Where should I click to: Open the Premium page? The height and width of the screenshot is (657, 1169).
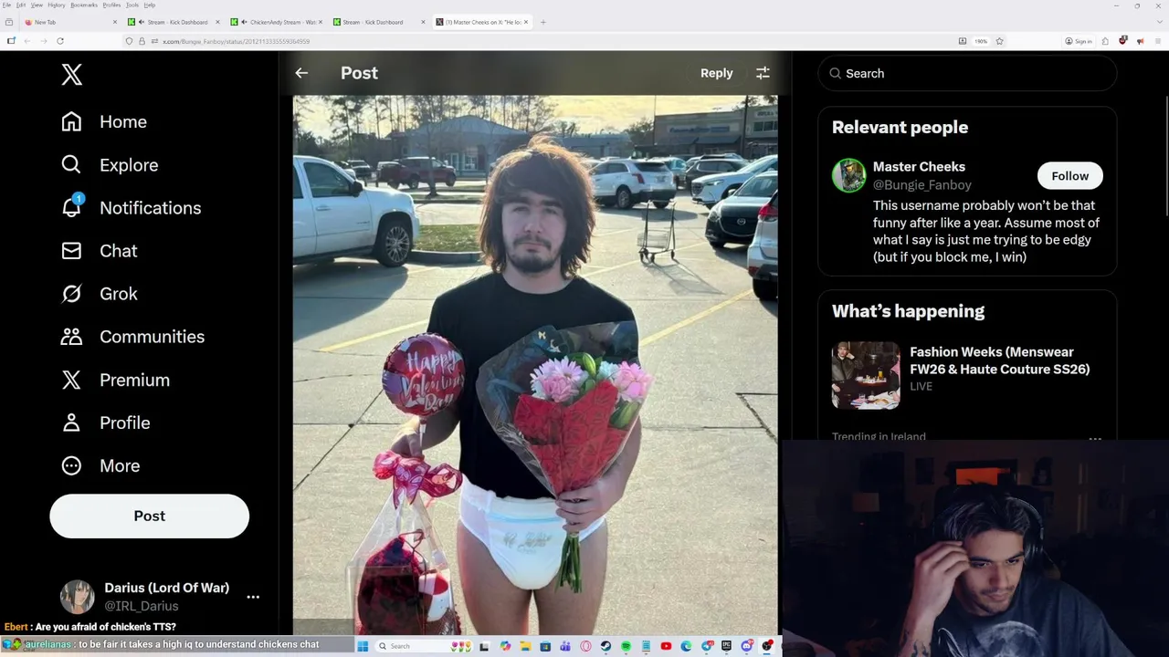[x=114, y=380]
